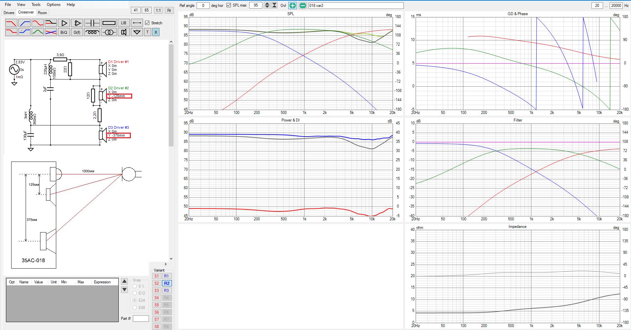The width and height of the screenshot is (631, 330).
Task: Open the Tools menu
Action: (36, 5)
